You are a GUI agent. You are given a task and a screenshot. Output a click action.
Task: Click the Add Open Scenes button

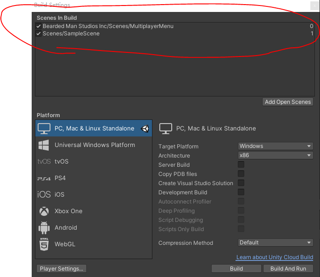click(288, 102)
